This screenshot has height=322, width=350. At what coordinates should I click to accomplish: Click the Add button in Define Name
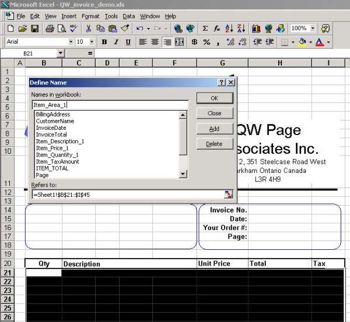point(214,129)
